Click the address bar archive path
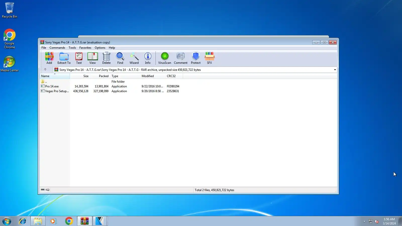Viewport: 402px width, 226px height. pos(130,70)
